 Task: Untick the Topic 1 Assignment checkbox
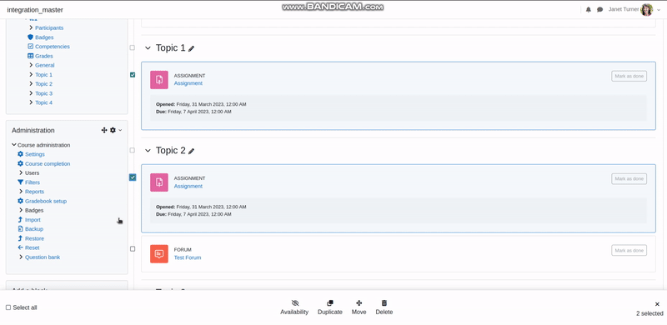pos(133,75)
